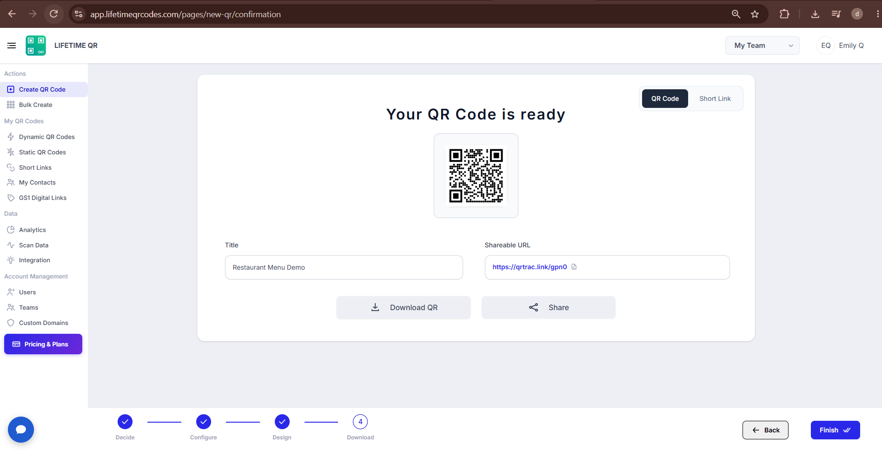
Task: Click the Finish button
Action: (836, 430)
